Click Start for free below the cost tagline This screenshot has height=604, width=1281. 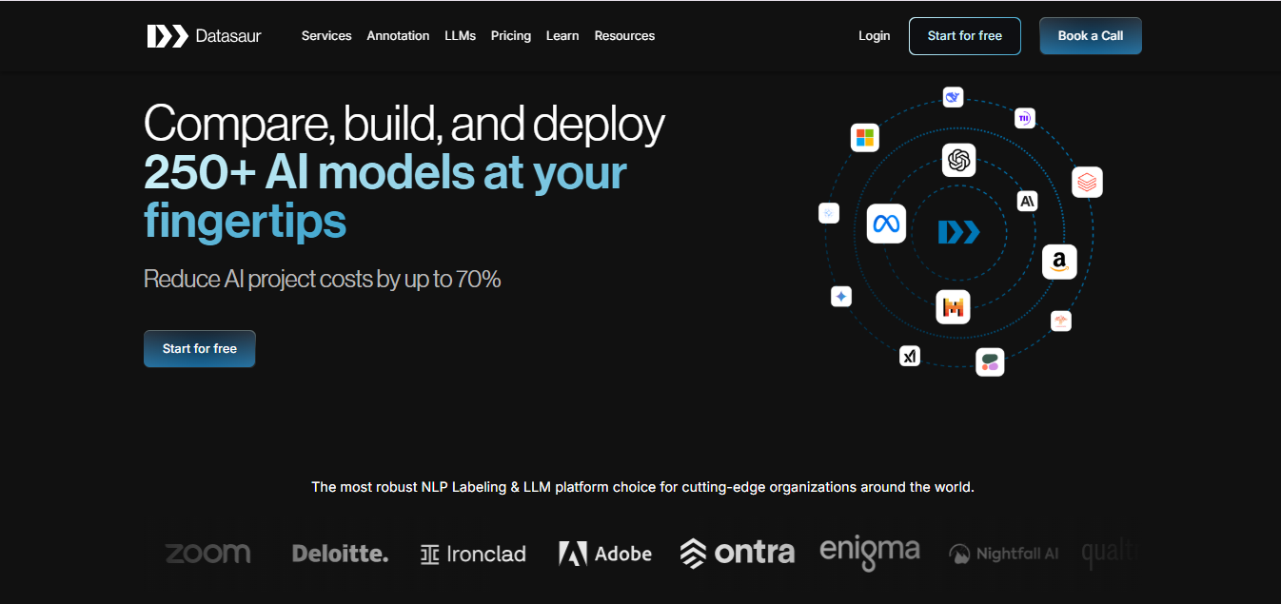200,349
